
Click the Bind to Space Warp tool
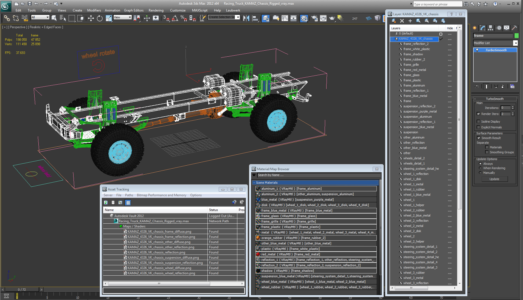point(25,18)
